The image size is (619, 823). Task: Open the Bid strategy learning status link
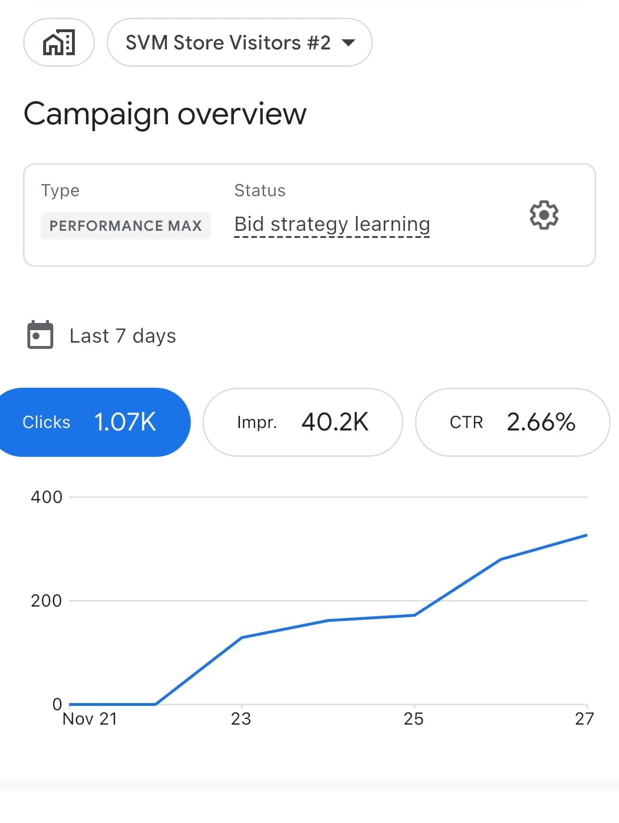[332, 224]
